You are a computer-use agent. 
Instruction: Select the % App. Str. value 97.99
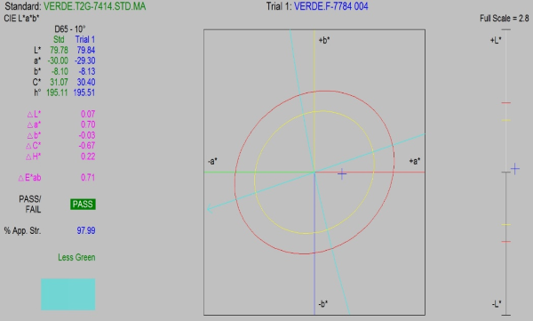pyautogui.click(x=86, y=230)
